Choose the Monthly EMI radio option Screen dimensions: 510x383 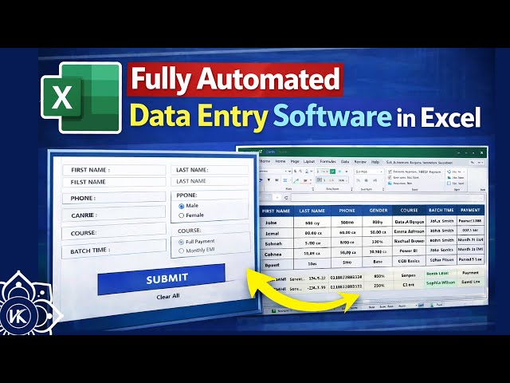click(181, 251)
